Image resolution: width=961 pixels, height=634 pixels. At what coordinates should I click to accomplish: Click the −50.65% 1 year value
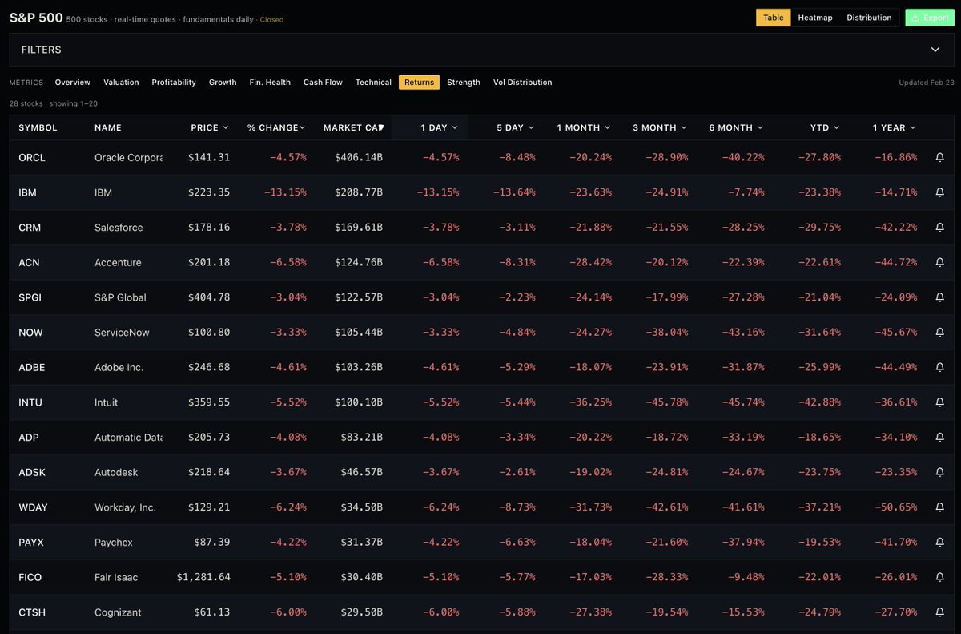tap(895, 507)
